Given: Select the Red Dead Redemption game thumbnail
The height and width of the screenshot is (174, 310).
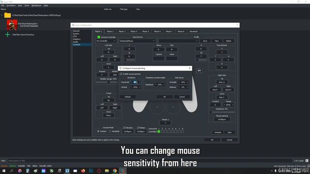Looking at the screenshot, I should [12, 25].
